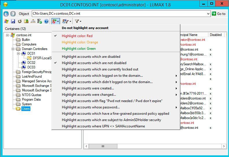Click the Windows flag toolbar icon
229x157 pixels.
[x=6, y=21]
